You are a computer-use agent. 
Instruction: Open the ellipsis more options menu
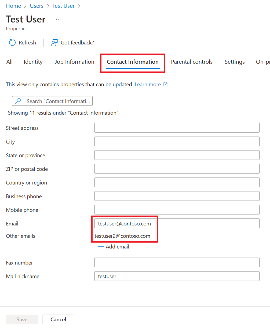coord(58,19)
